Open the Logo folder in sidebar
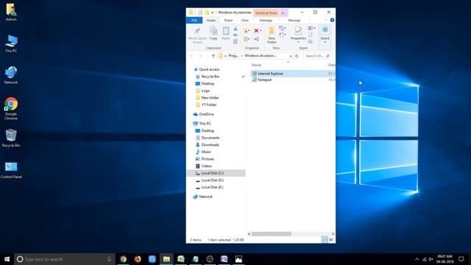 coord(205,91)
